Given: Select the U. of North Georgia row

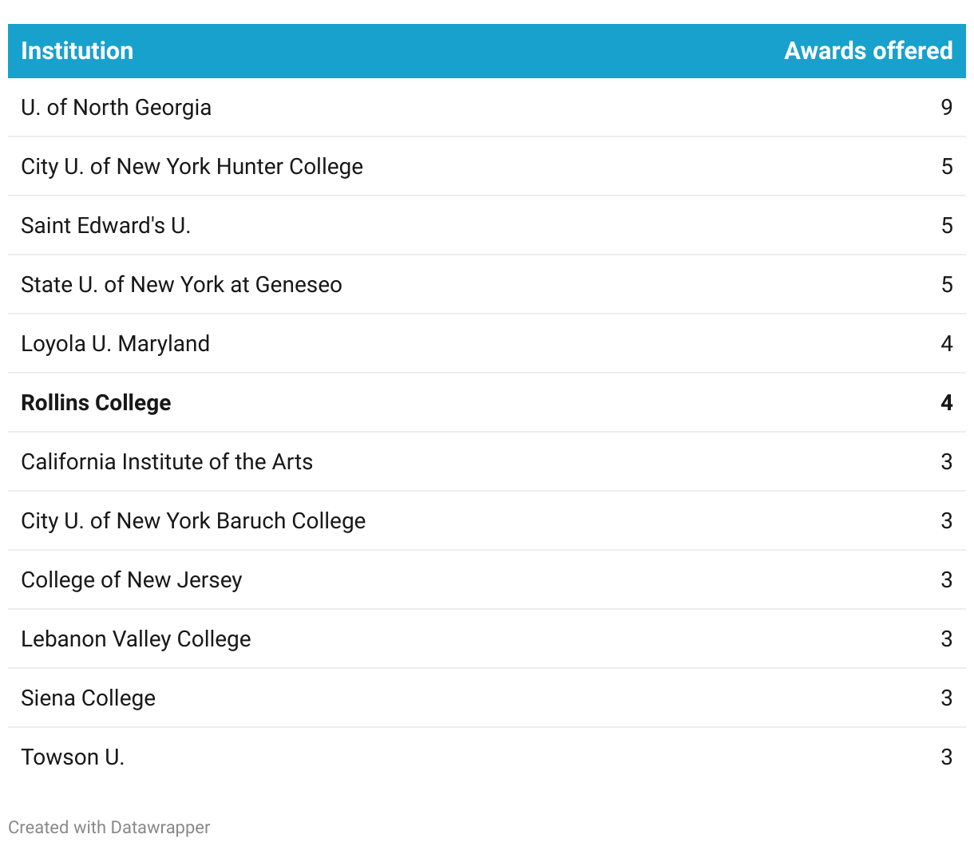Looking at the screenshot, I should point(117,108).
